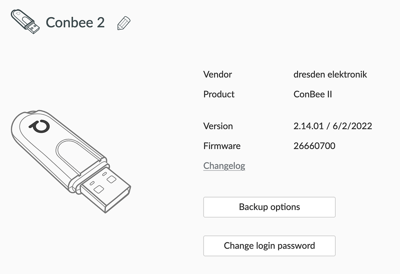This screenshot has height=274, width=400.
Task: Select the "dresden elektronik" vendor value
Action: coord(330,74)
